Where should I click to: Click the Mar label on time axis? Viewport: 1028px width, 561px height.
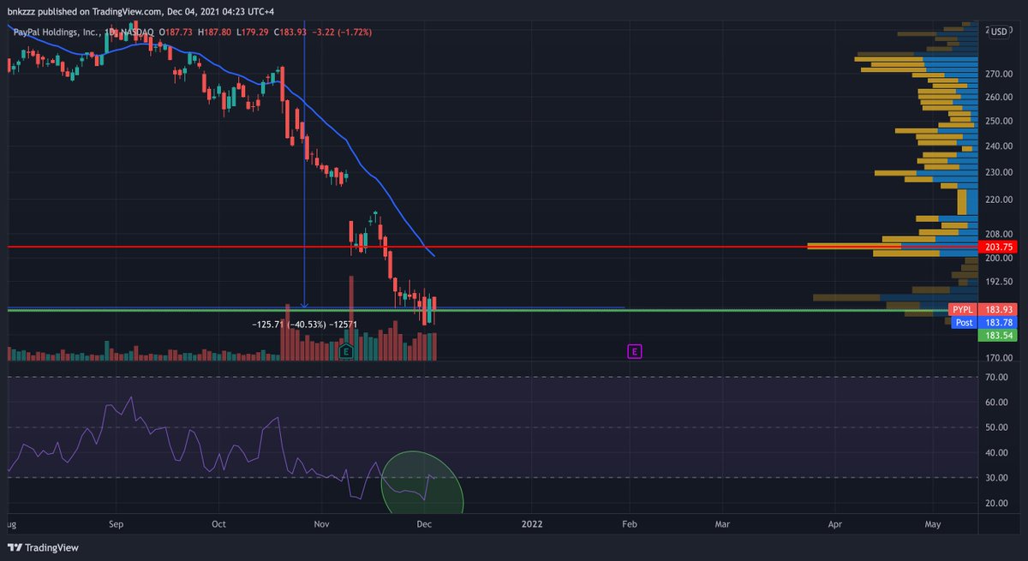pos(722,523)
